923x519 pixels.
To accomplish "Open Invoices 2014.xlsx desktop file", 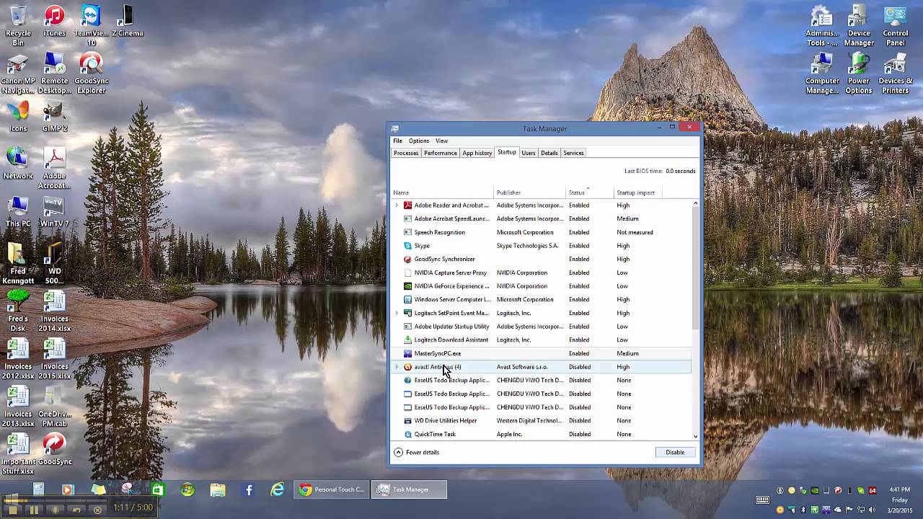I will pyautogui.click(x=54, y=311).
